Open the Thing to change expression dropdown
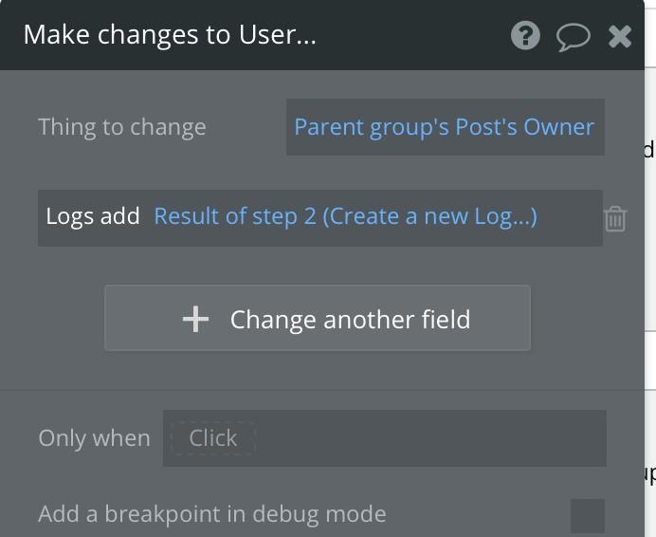 [446, 127]
